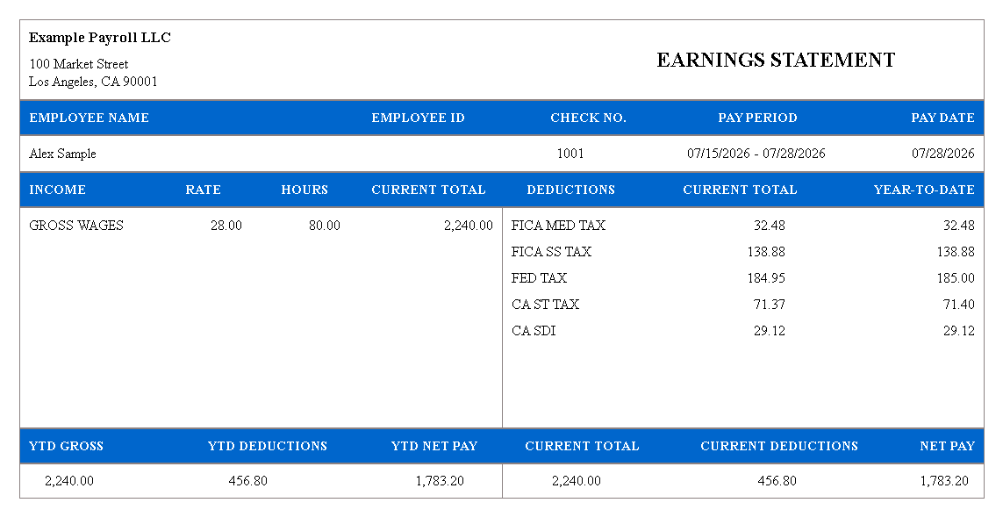Image resolution: width=1003 pixels, height=517 pixels.
Task: Click the pay date value '07/28/2026'
Action: coord(942,154)
